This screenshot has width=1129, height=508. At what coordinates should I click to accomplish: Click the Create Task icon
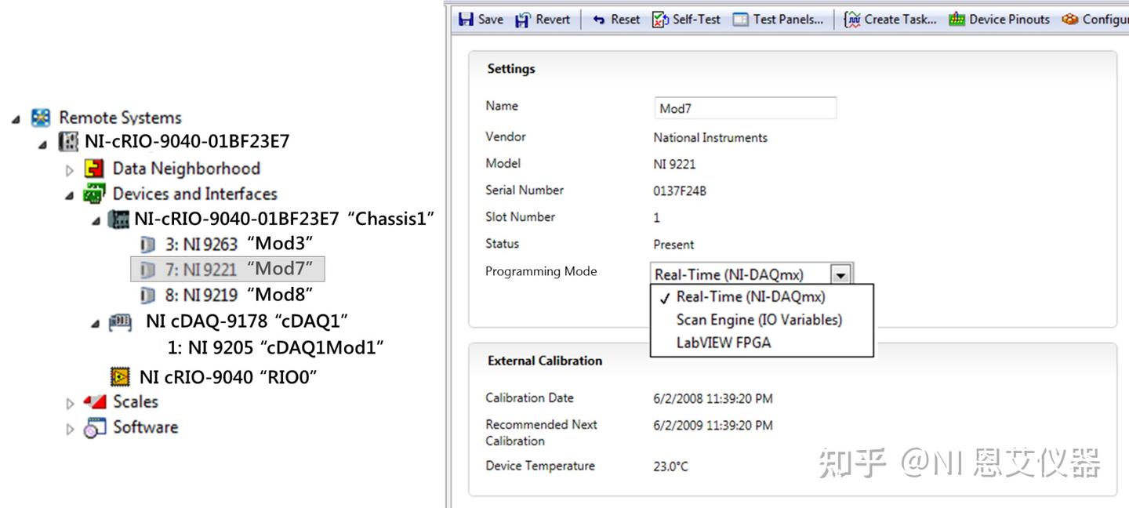[x=852, y=20]
